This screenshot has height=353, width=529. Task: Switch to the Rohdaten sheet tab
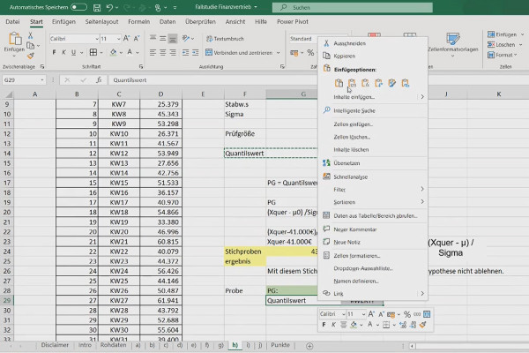click(114, 345)
